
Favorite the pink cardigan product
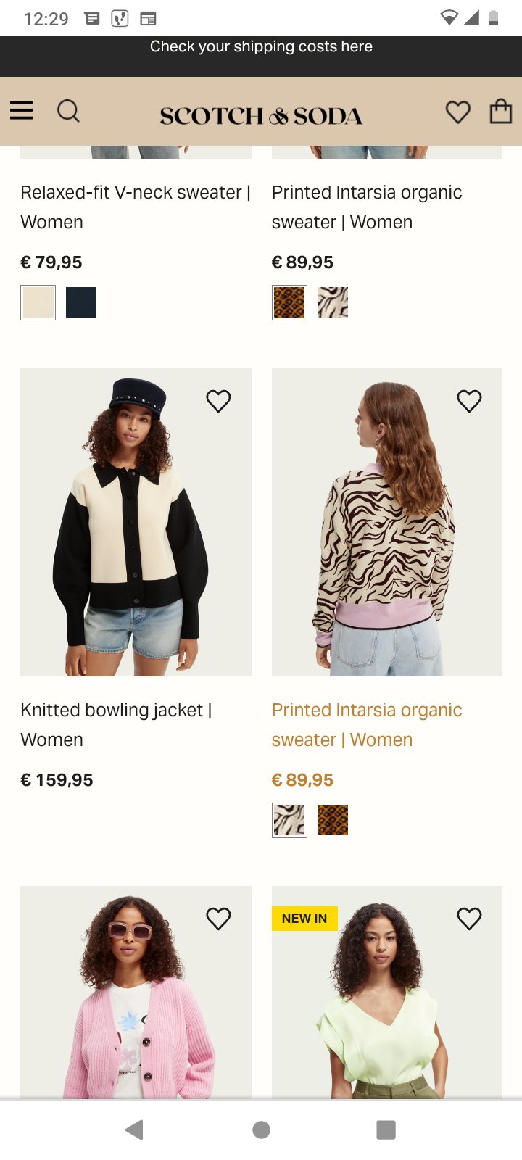coord(218,919)
